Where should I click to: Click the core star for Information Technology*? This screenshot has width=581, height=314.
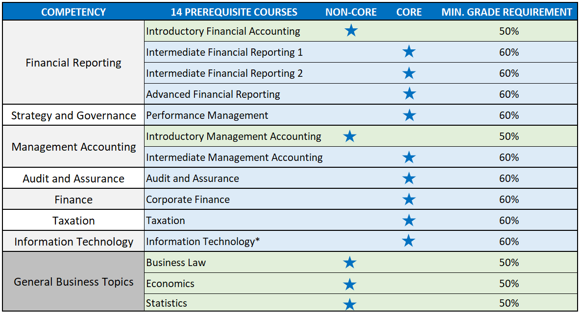tap(409, 241)
